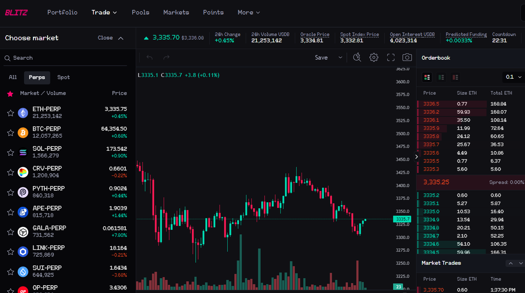Open chart settings with the gear icon
Viewport: 525px width, 293px height.
point(374,57)
